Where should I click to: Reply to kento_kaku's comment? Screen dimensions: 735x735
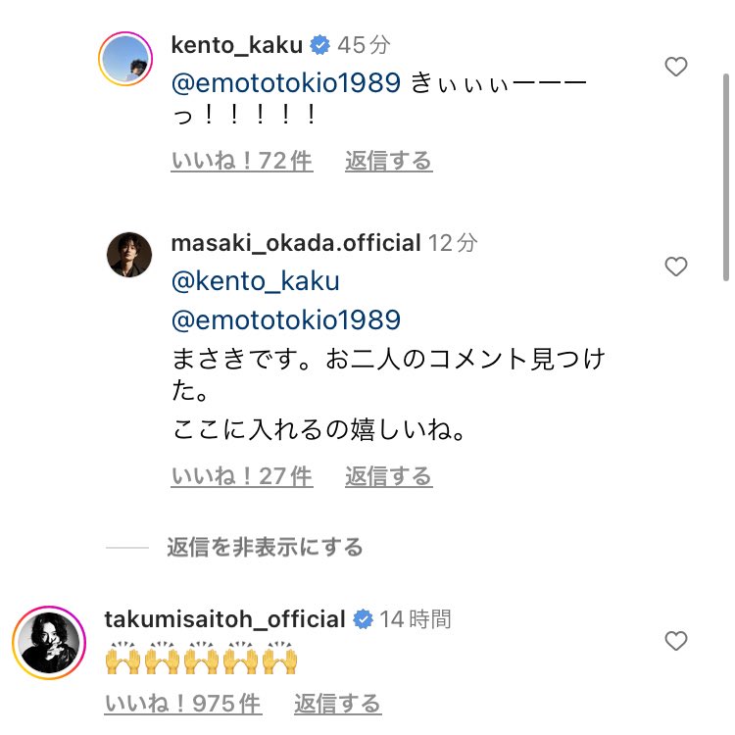coord(388,161)
